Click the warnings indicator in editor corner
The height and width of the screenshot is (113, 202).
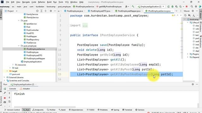point(173,15)
